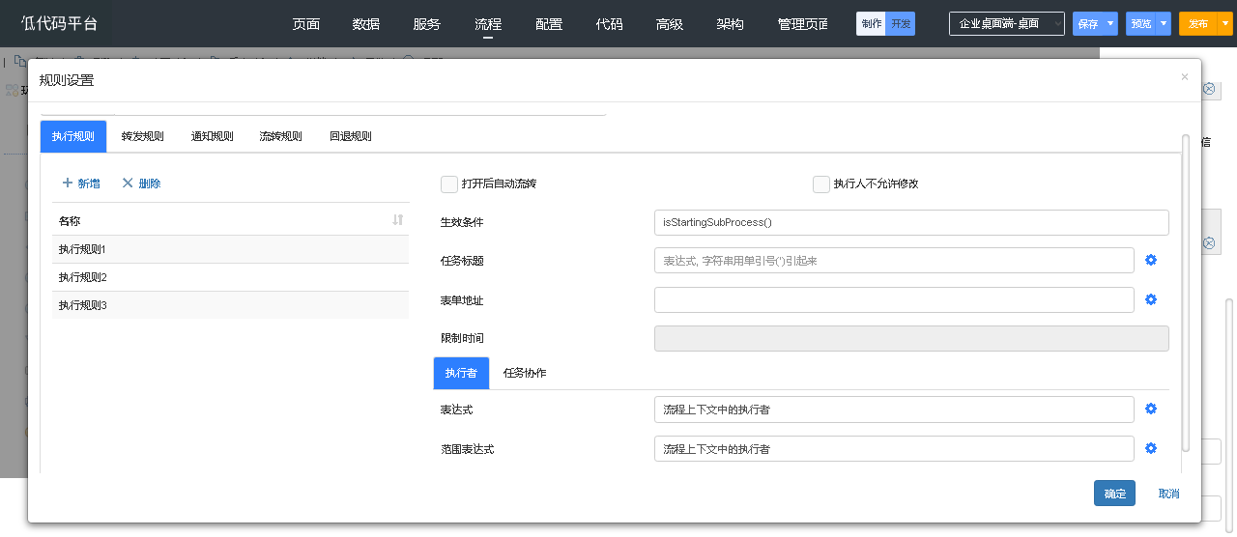Click the gear icon beside 任务标题 field

pos(1151,260)
